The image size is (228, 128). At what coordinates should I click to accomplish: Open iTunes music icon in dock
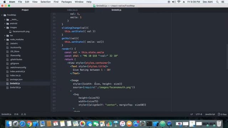[123, 124]
